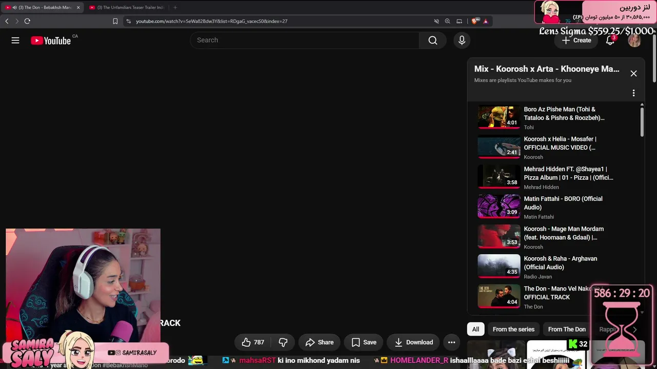Reload the current page
Screen dimensions: 657x369
[x=27, y=21]
